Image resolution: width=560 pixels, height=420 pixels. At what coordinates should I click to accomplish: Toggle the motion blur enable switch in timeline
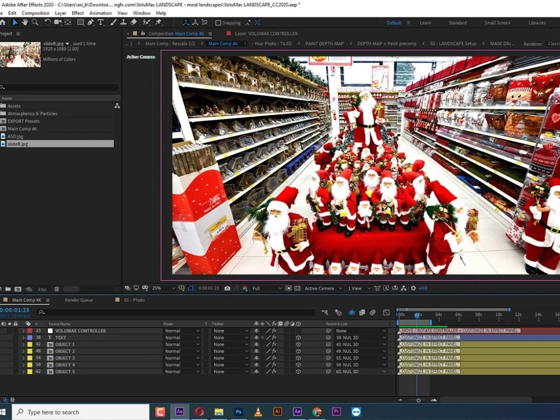tap(372, 312)
